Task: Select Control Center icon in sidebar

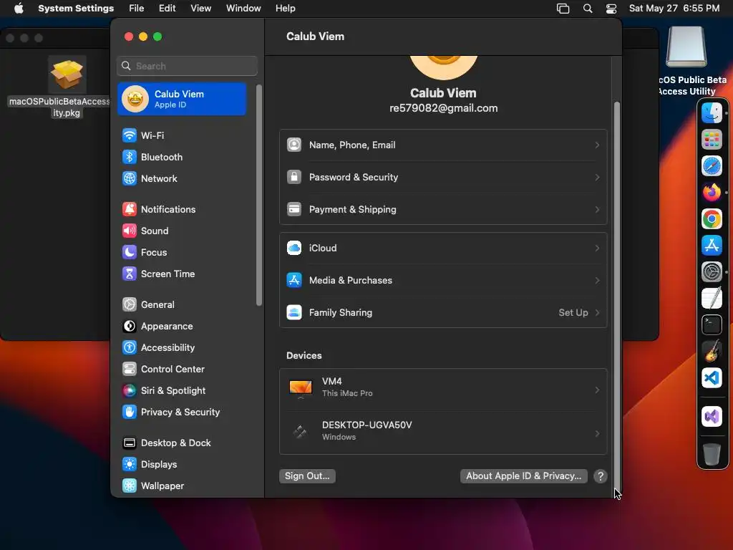Action: coord(130,370)
